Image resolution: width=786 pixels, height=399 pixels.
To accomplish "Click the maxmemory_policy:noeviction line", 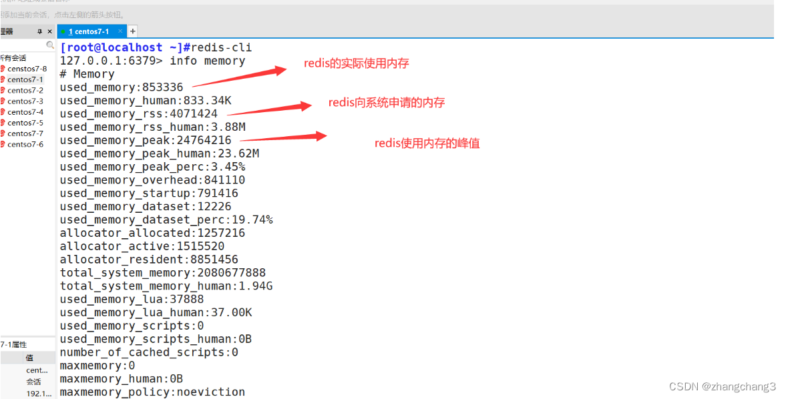I will [x=152, y=392].
